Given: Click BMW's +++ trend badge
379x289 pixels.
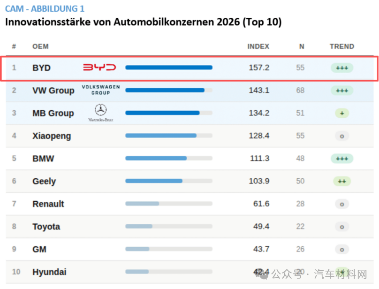Looking at the screenshot, I should [x=342, y=159].
